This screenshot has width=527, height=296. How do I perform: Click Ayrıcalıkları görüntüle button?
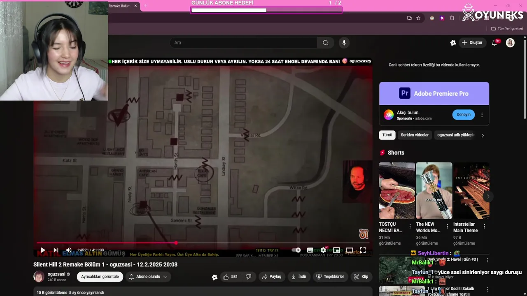(x=100, y=277)
